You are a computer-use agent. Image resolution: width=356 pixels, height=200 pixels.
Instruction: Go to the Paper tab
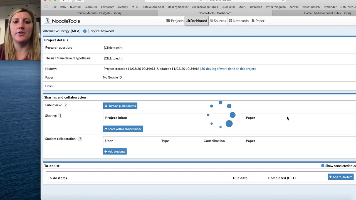point(258,21)
